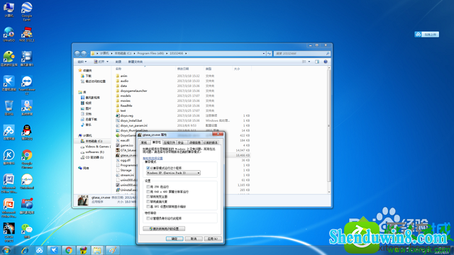Open Baidu cloud desktop shortcut
The width and height of the screenshot is (454, 255).
click(x=9, y=132)
